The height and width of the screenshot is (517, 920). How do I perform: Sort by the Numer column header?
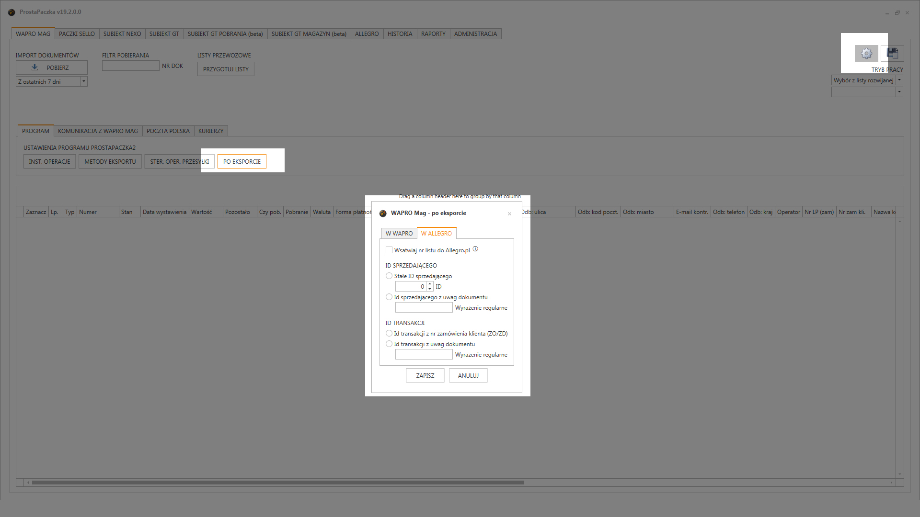98,212
